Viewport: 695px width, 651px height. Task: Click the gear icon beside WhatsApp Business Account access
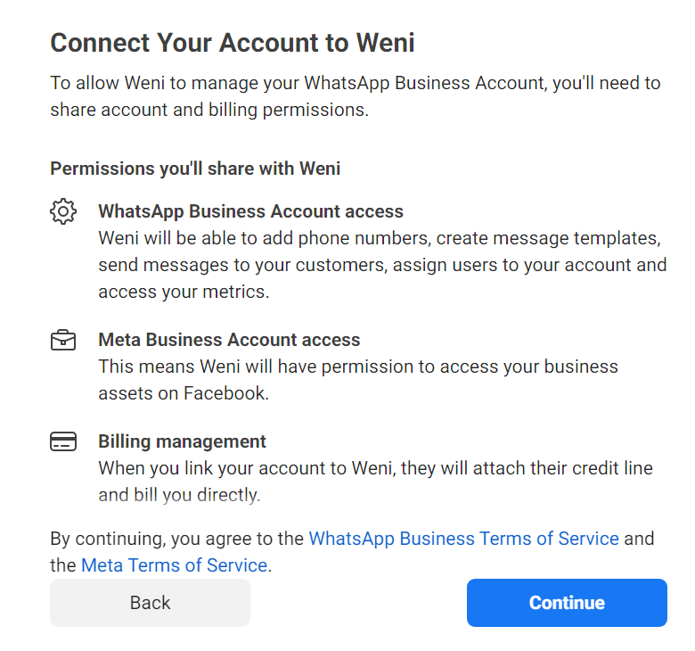point(62,212)
